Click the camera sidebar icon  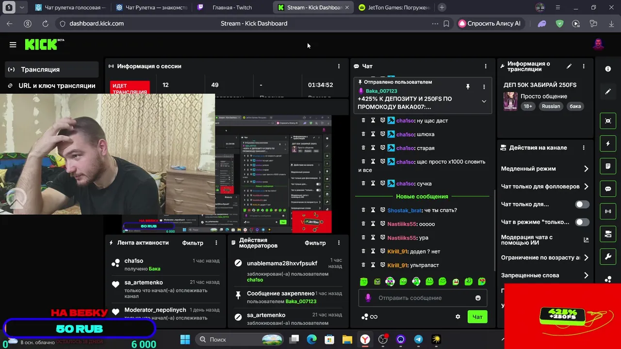(x=608, y=234)
